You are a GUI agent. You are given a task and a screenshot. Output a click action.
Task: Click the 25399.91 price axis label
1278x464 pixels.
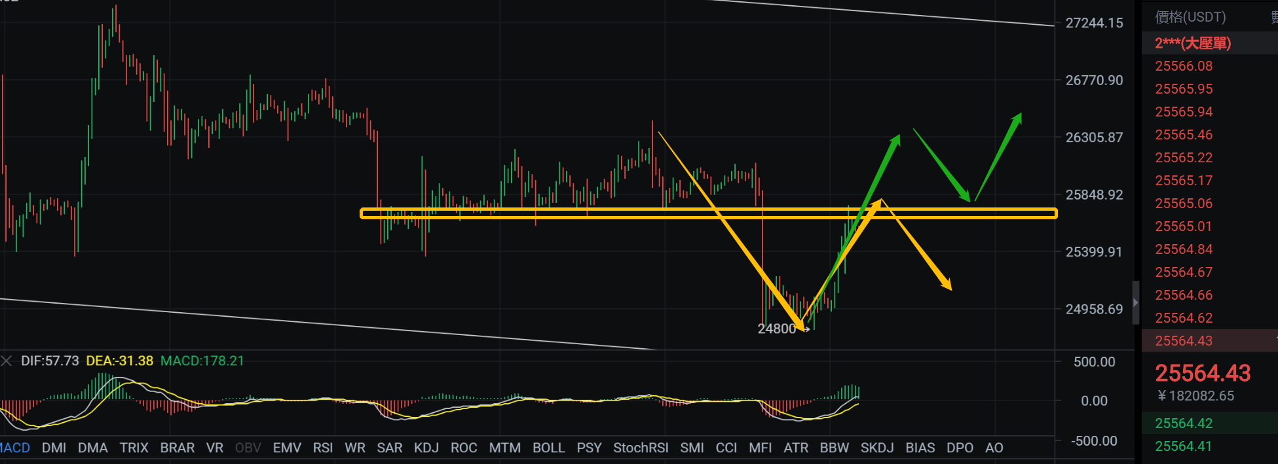[x=1094, y=252]
